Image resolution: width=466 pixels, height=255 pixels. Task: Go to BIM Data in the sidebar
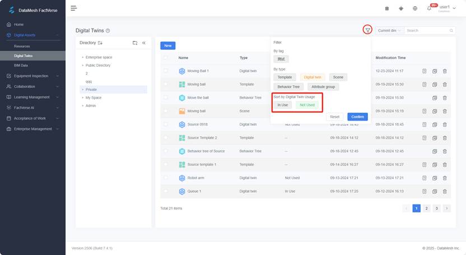pyautogui.click(x=21, y=66)
